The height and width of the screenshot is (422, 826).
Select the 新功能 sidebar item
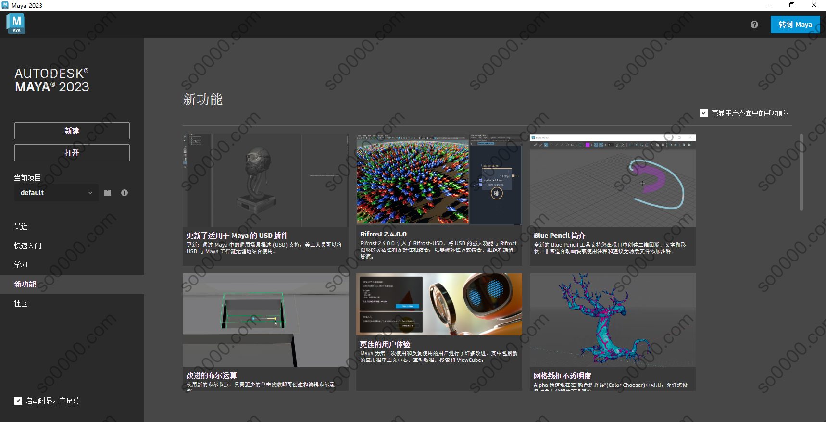point(72,285)
